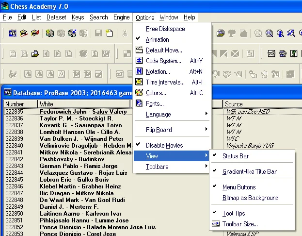Uncheck the Status Bar option
The width and height of the screenshot is (302, 236).
252,156
